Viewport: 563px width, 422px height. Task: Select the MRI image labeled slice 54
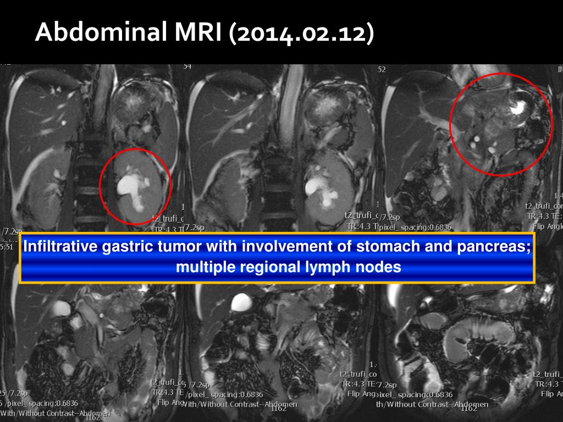(280, 148)
